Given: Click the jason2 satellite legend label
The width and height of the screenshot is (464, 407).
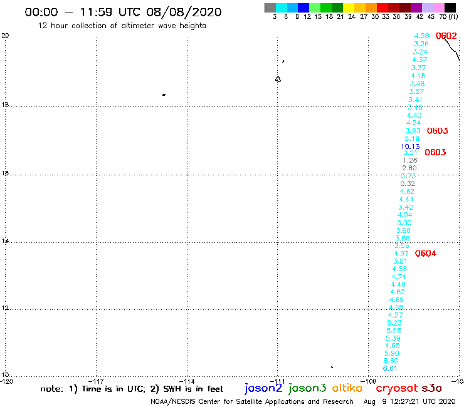Looking at the screenshot, I should (x=263, y=388).
